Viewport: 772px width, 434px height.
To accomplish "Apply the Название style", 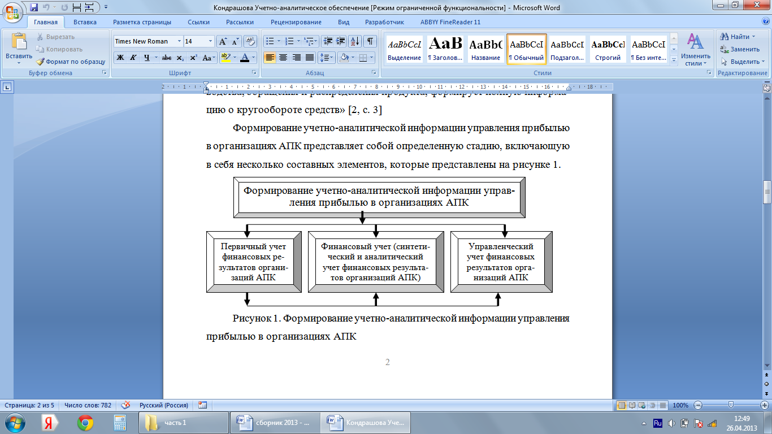I will pyautogui.click(x=486, y=49).
